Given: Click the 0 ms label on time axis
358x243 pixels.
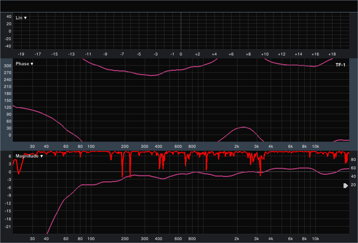Looking at the screenshot, I should [181, 54].
